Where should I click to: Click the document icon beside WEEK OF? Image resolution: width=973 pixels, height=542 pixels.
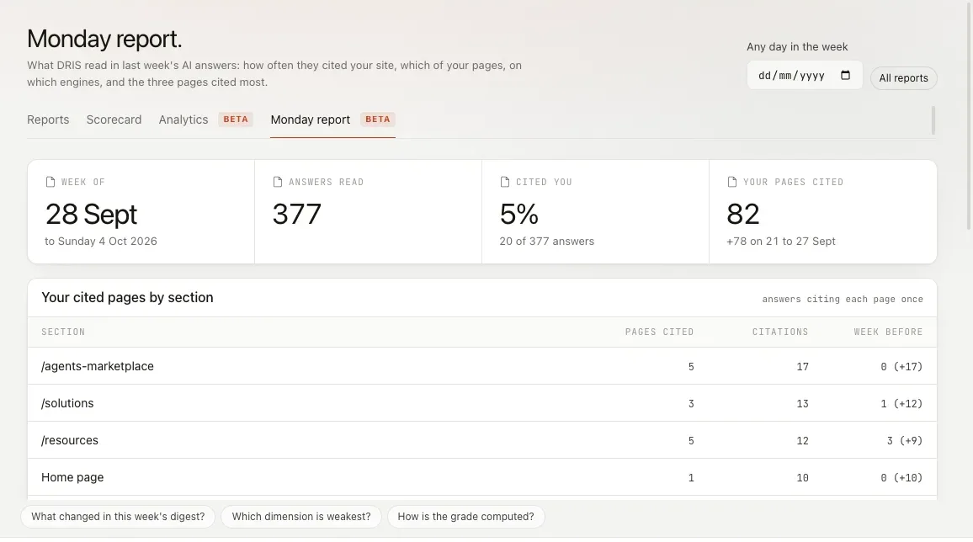(x=51, y=182)
